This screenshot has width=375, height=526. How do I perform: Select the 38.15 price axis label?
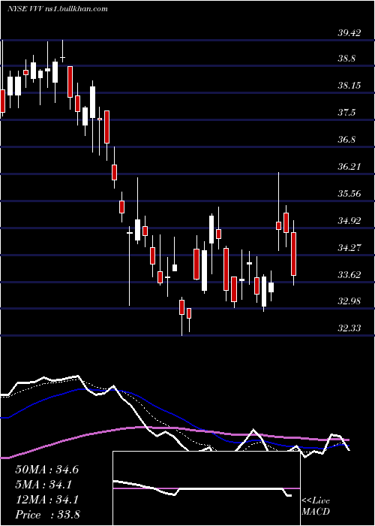click(349, 86)
